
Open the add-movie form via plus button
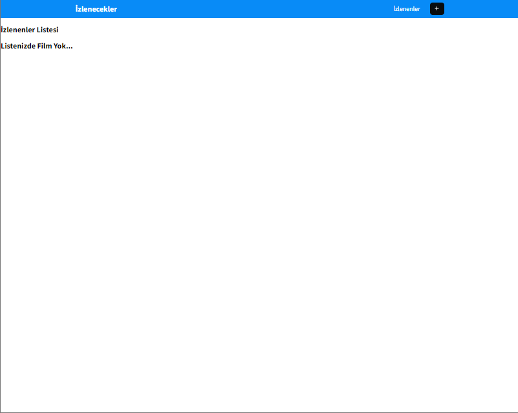pos(437,8)
